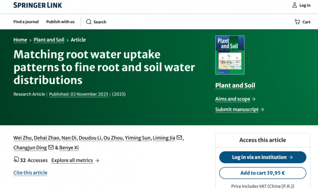This screenshot has height=189, width=318.
Task: Open author Wei Zhu link
Action: tap(22, 138)
